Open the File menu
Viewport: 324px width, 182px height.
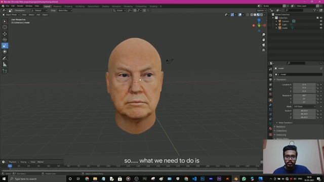coord(8,6)
